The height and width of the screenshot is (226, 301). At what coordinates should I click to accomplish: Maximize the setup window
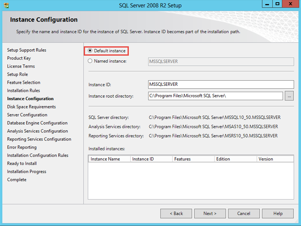point(277,4)
